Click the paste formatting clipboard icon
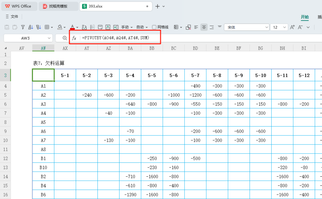The height and width of the screenshot is (199, 322). click(15, 27)
